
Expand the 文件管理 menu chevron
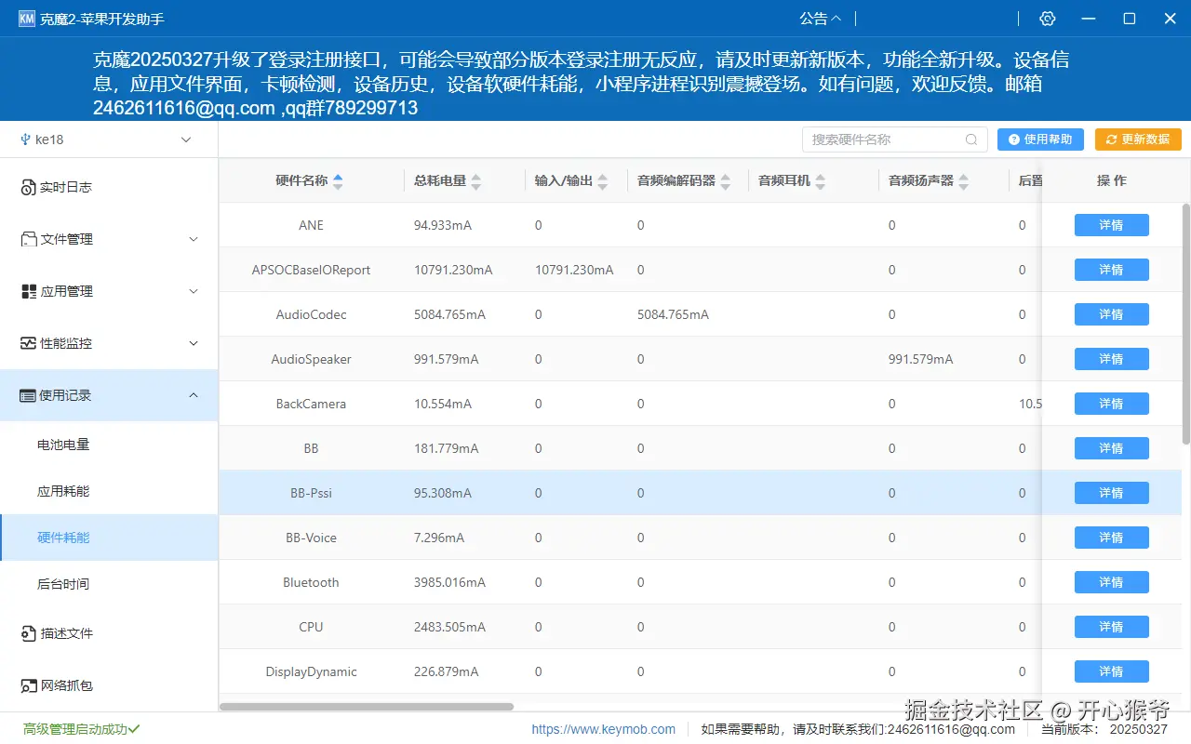(194, 239)
